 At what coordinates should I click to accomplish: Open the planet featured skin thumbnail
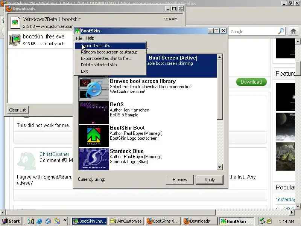tap(285, 127)
